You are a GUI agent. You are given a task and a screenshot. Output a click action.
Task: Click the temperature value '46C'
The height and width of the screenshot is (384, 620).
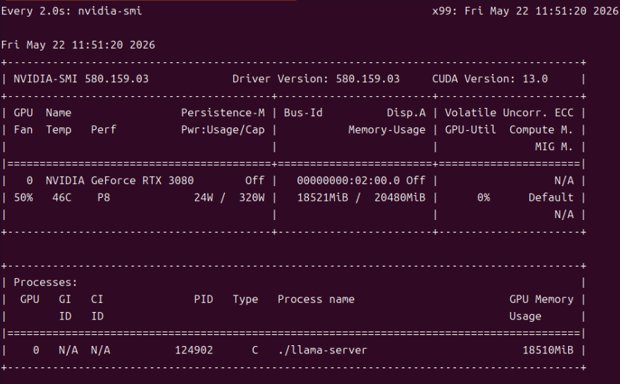[62, 197]
